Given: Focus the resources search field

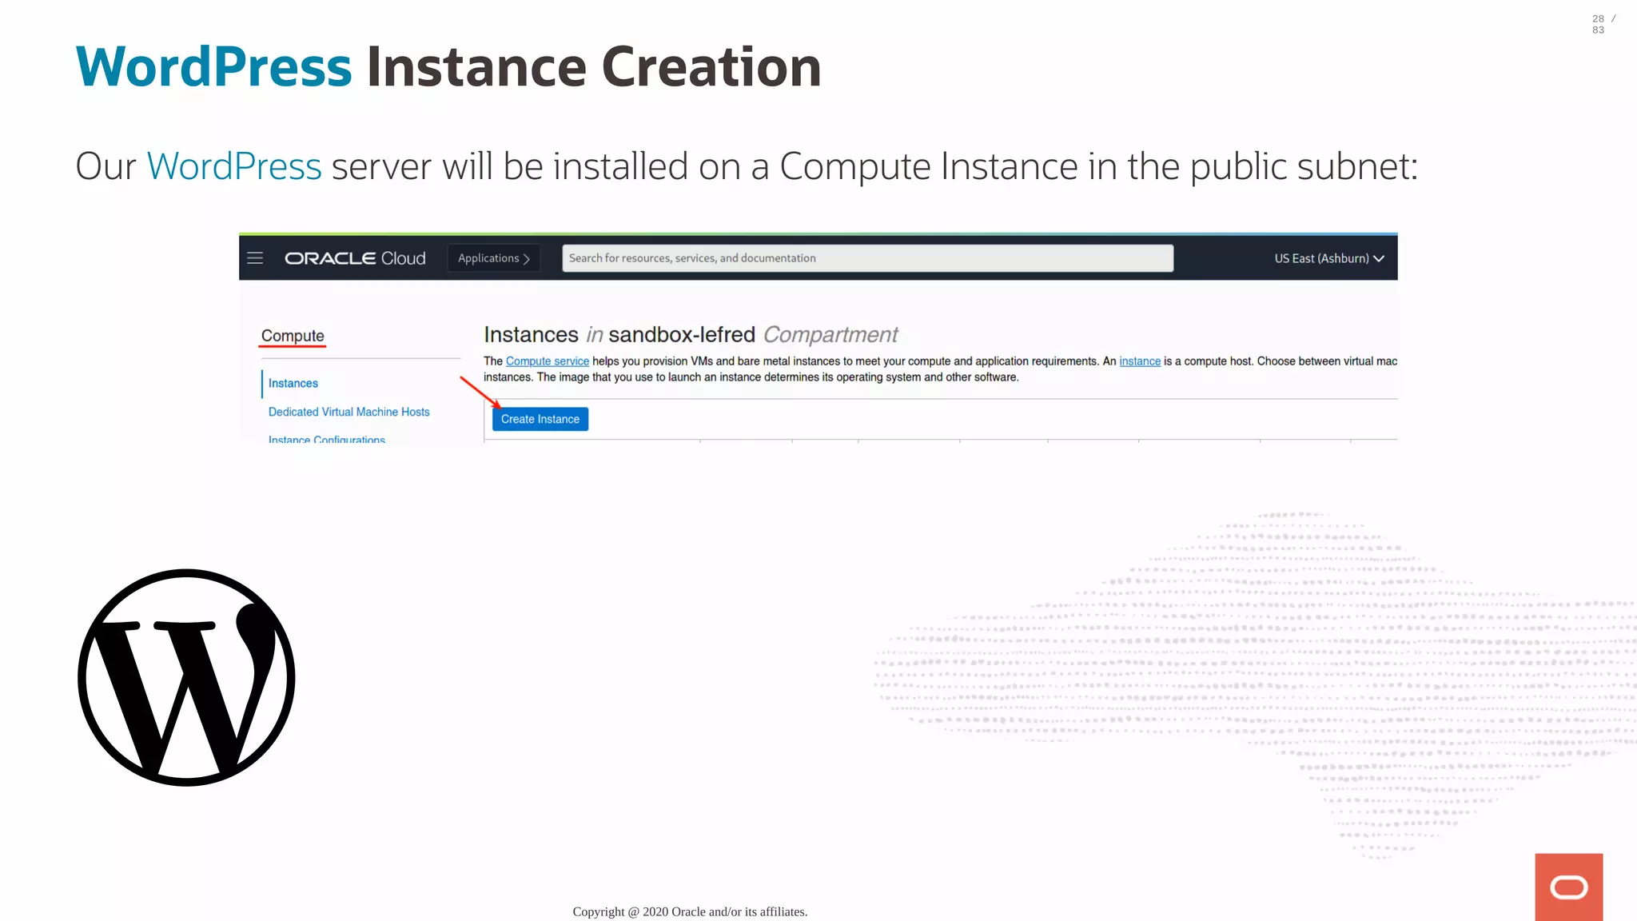Looking at the screenshot, I should click(867, 258).
